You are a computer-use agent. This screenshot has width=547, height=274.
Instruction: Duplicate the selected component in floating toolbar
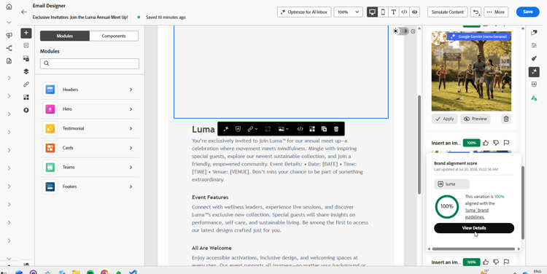coord(324,129)
